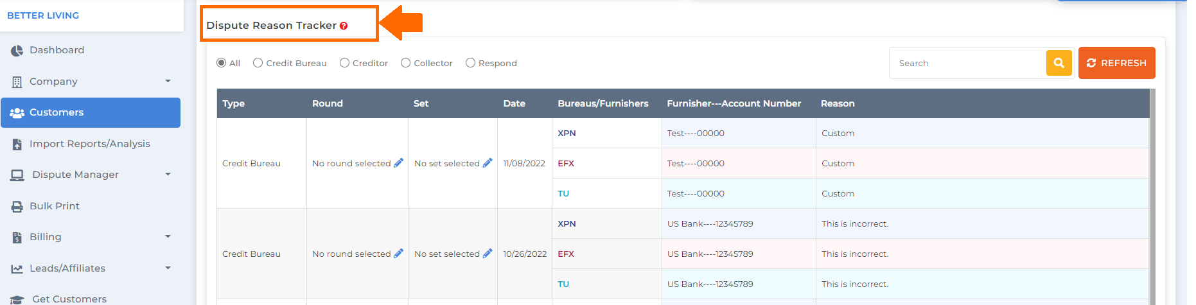The height and width of the screenshot is (305, 1196).
Task: Edit set pencil icon in 10/26/2022 row
Action: [x=488, y=254]
